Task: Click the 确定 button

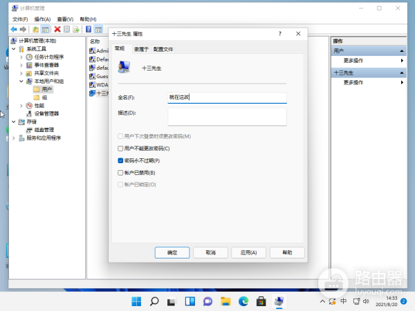Action: (172, 252)
